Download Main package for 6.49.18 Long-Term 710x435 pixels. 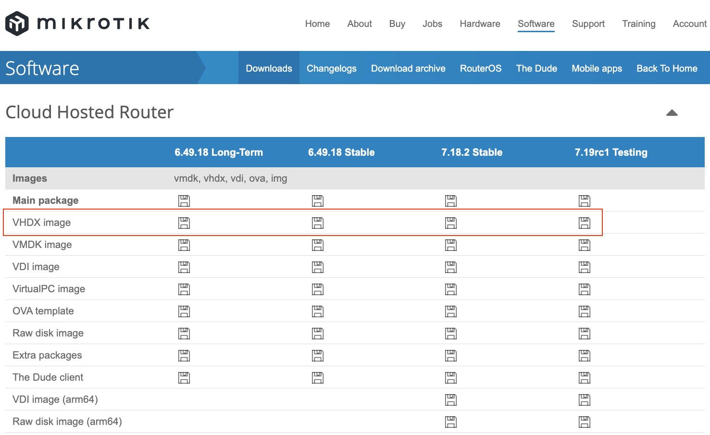(184, 201)
